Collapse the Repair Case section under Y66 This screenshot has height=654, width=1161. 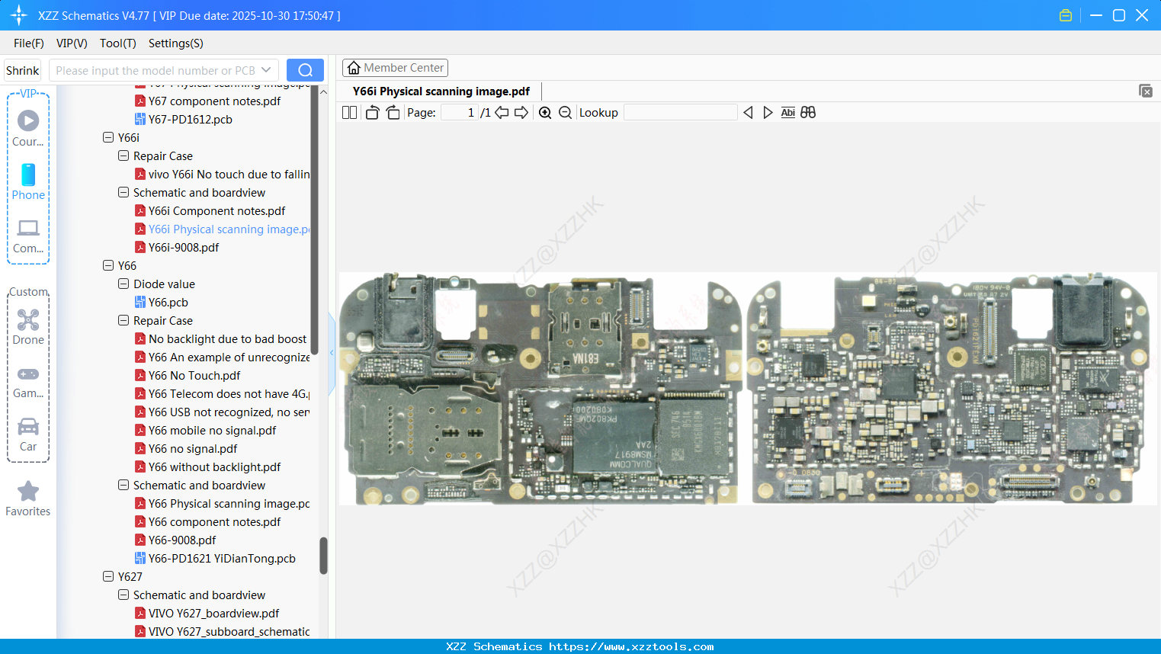pyautogui.click(x=123, y=320)
